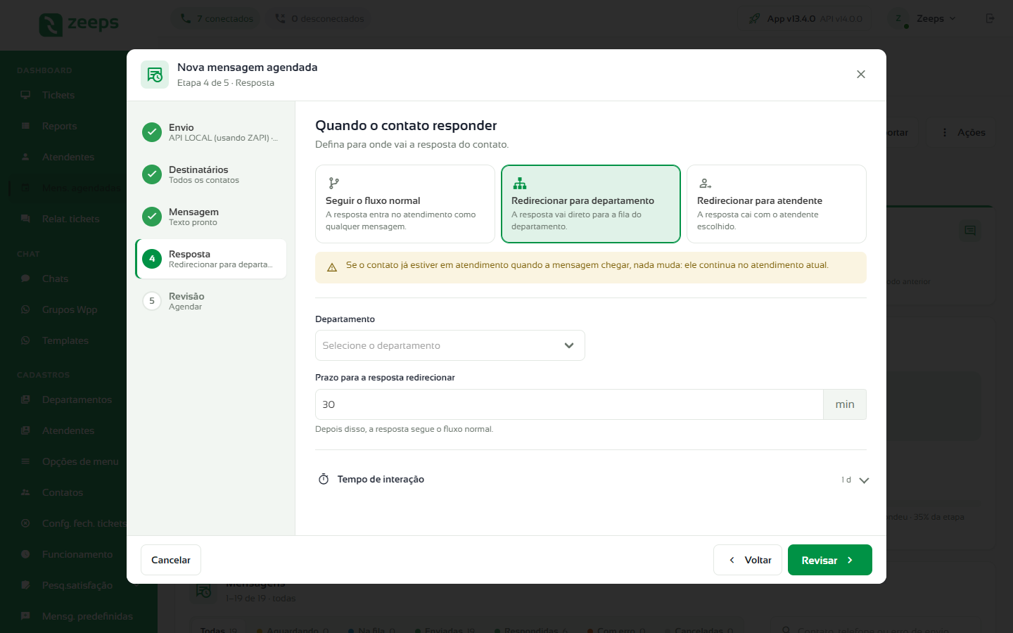Open Tickets in the background sidebar

58,95
